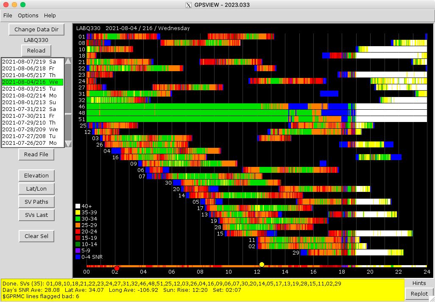The width and height of the screenshot is (435, 302).
Task: Click the white 40+ SNR legend swatch
Action: pyautogui.click(x=78, y=206)
